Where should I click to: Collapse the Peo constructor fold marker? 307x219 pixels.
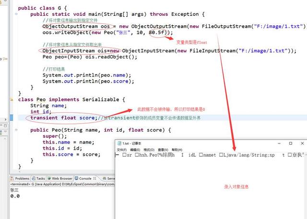16,130
